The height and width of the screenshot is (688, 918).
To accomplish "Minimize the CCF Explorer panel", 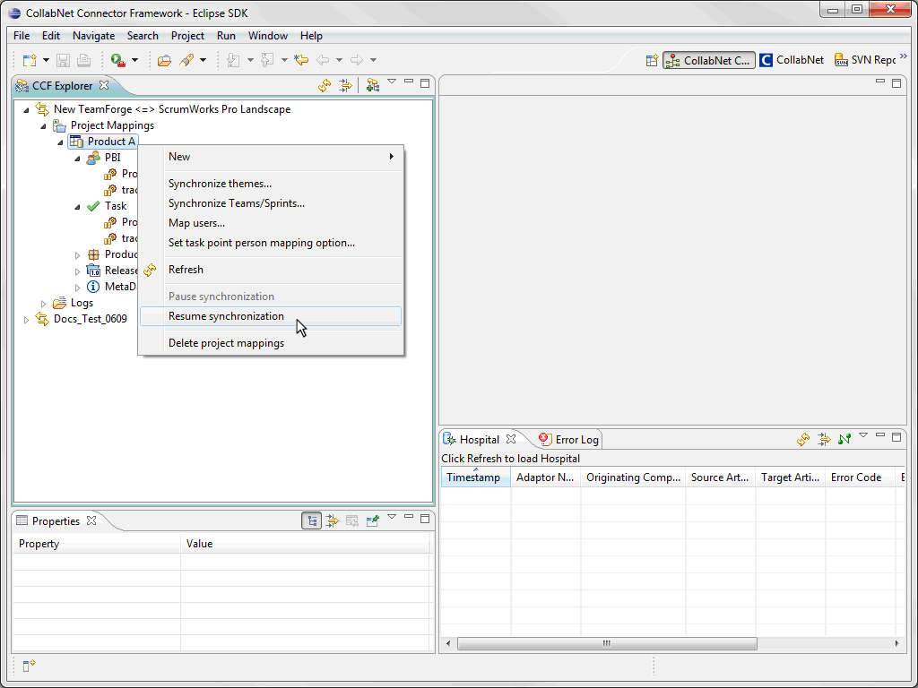I will (x=409, y=82).
